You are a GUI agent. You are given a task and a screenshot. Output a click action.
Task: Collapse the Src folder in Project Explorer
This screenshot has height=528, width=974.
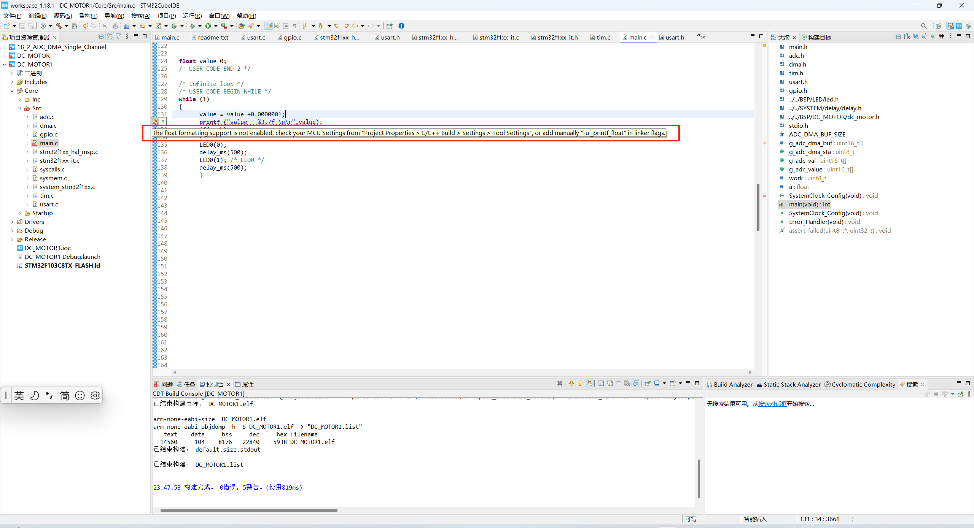point(20,108)
